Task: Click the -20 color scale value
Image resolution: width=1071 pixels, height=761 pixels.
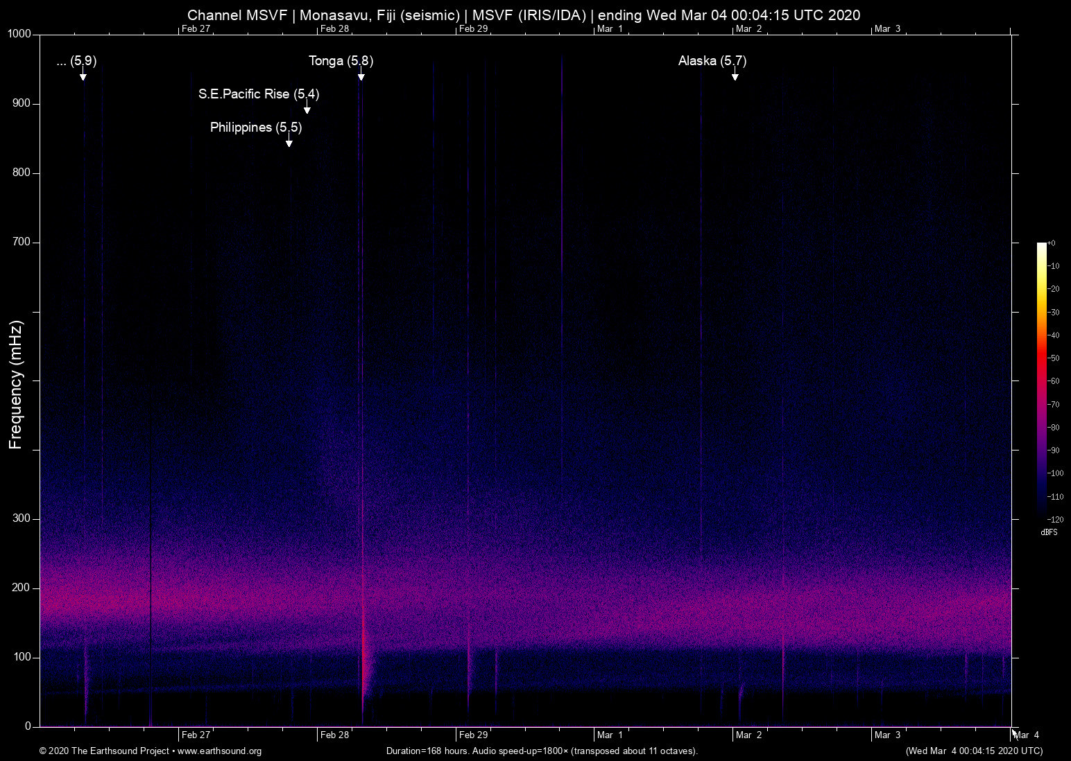Action: point(1054,289)
